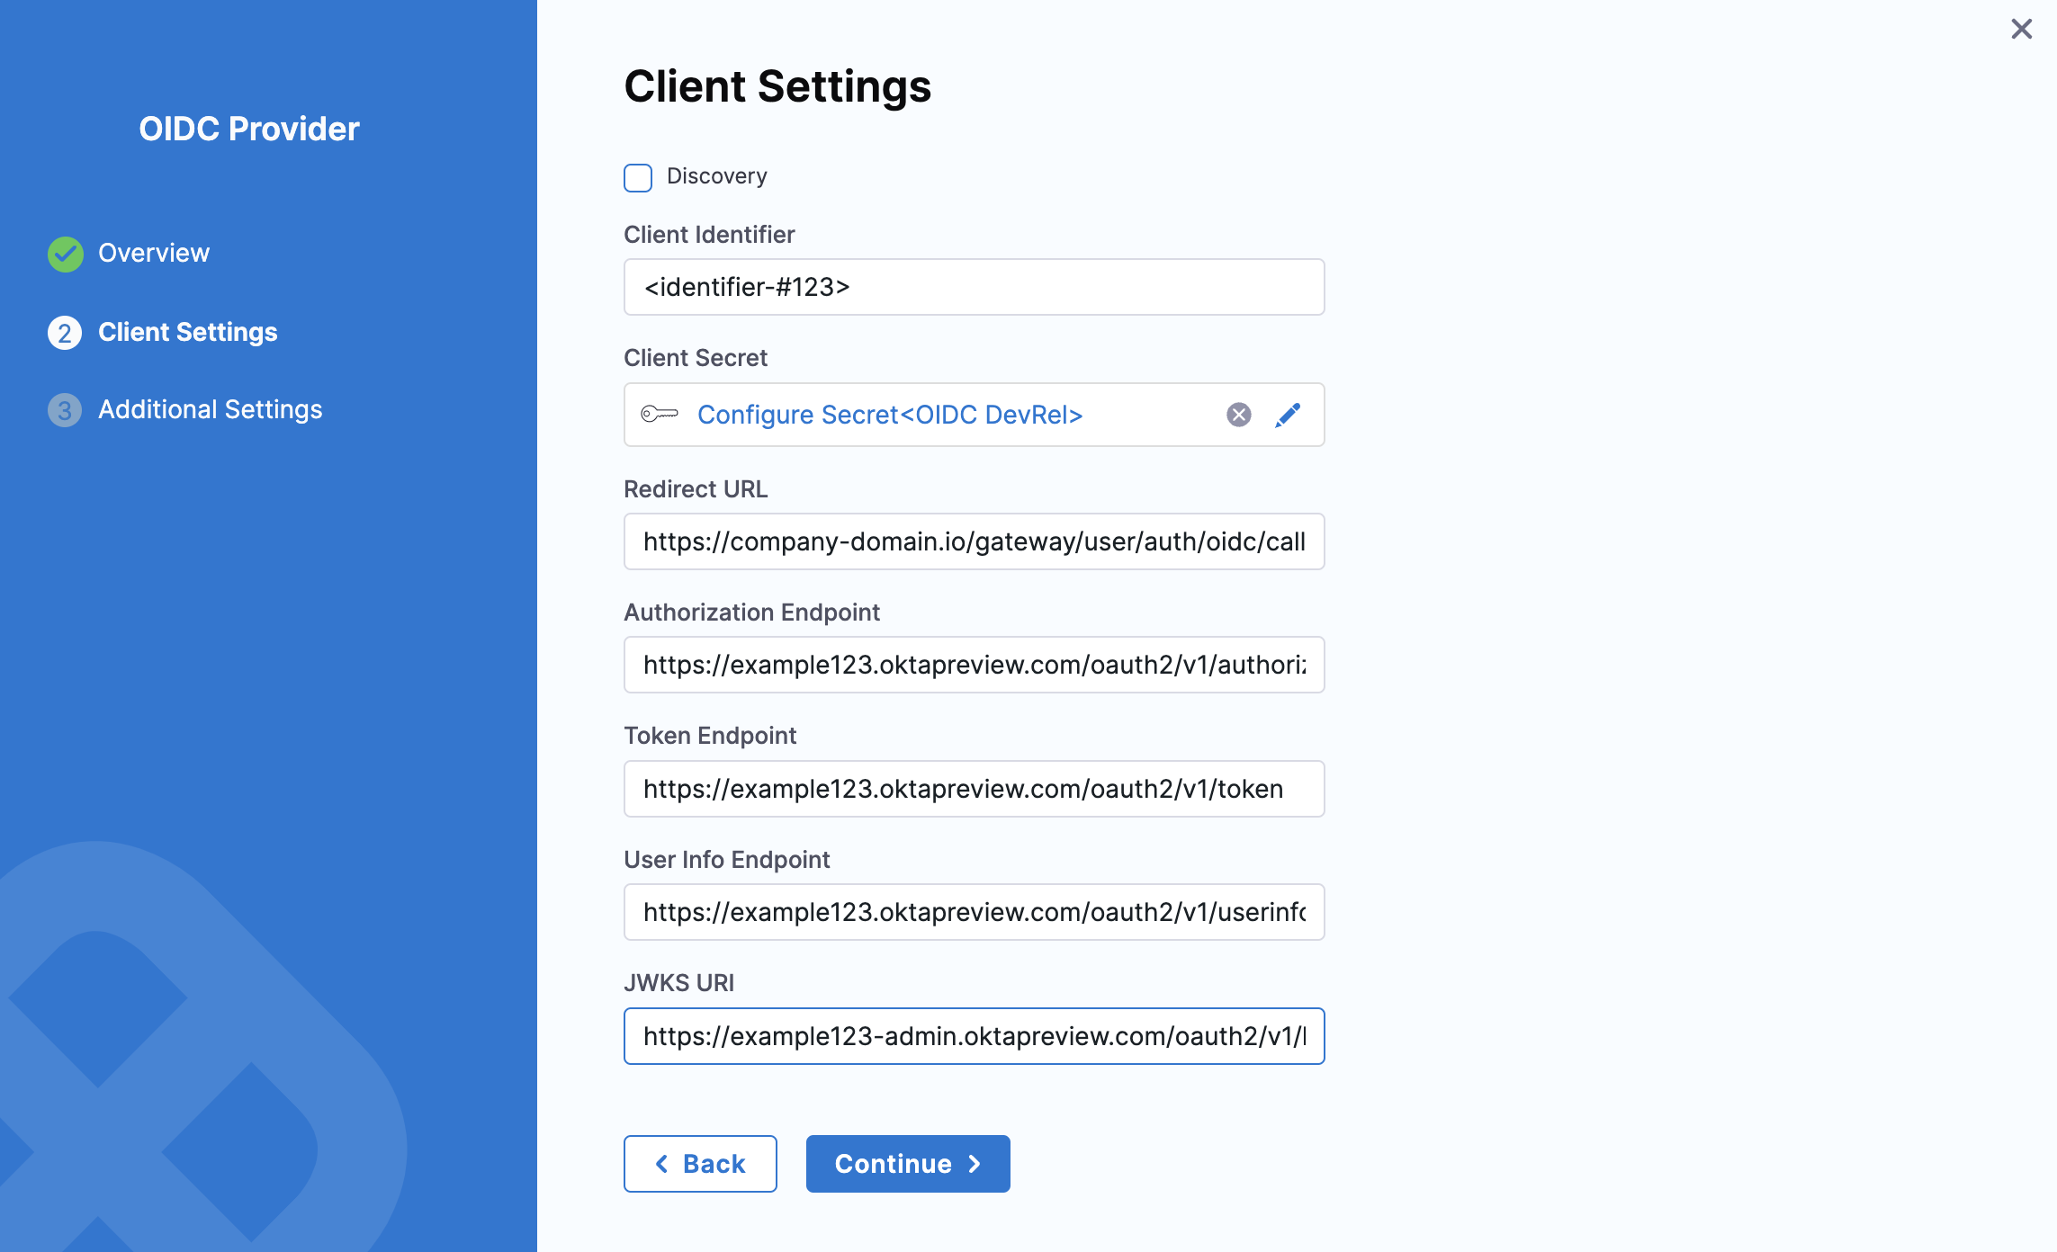Click the User Info Endpoint field
Viewport: 2057px width, 1252px height.
(x=974, y=912)
